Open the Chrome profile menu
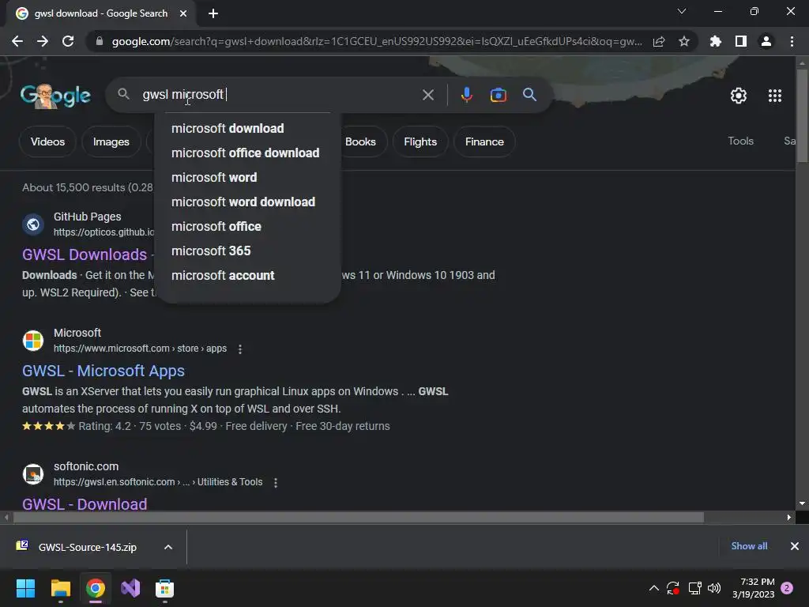The image size is (809, 607). [x=766, y=41]
